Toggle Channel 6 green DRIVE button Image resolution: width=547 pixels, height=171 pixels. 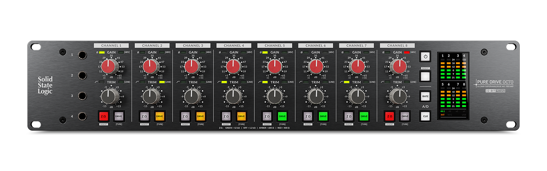click(323, 116)
